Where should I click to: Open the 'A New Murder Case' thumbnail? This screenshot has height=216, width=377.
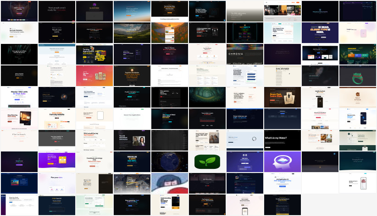(x=207, y=33)
